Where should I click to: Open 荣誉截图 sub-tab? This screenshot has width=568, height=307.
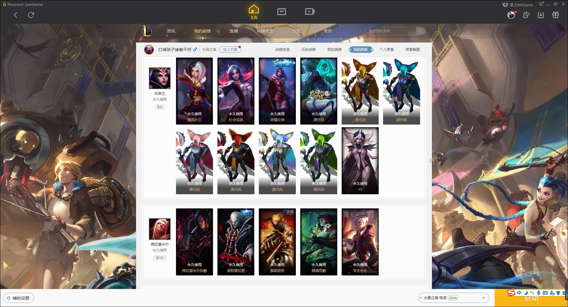tap(413, 50)
